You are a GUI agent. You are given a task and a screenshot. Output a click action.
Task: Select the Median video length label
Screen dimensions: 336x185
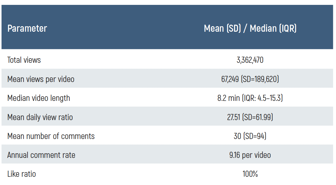tap(39, 98)
